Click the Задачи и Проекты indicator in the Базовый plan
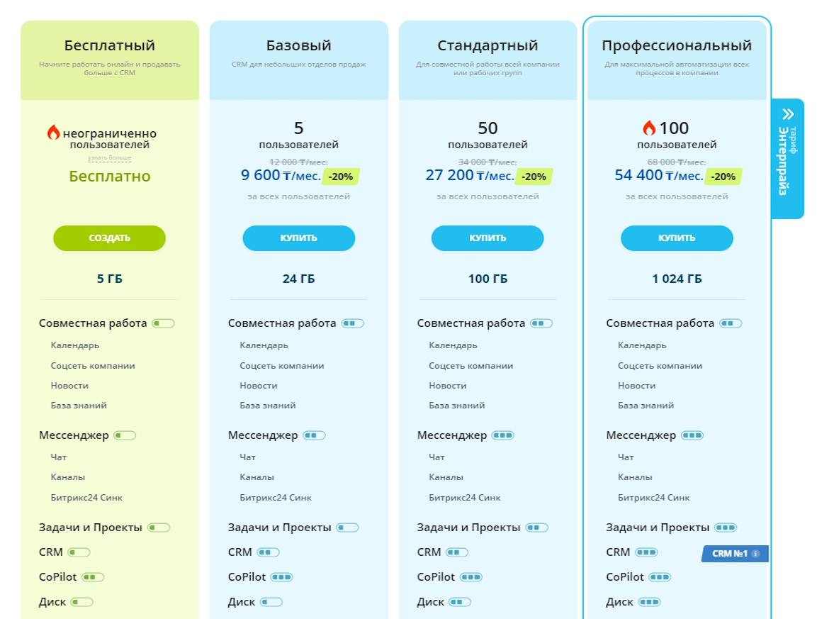 coord(347,528)
